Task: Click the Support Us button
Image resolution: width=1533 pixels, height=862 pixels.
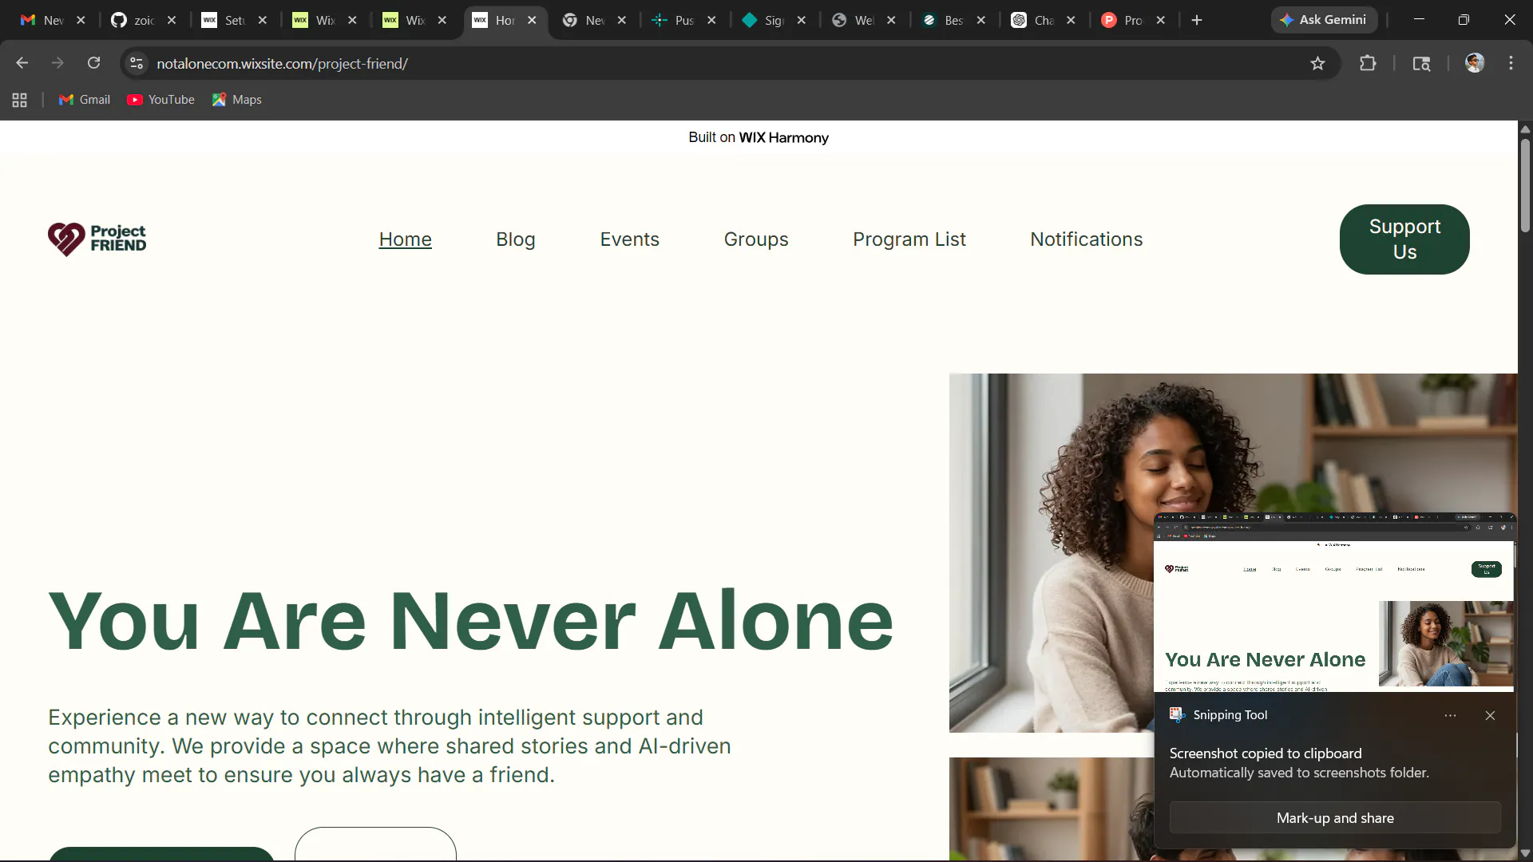Action: pos(1404,239)
